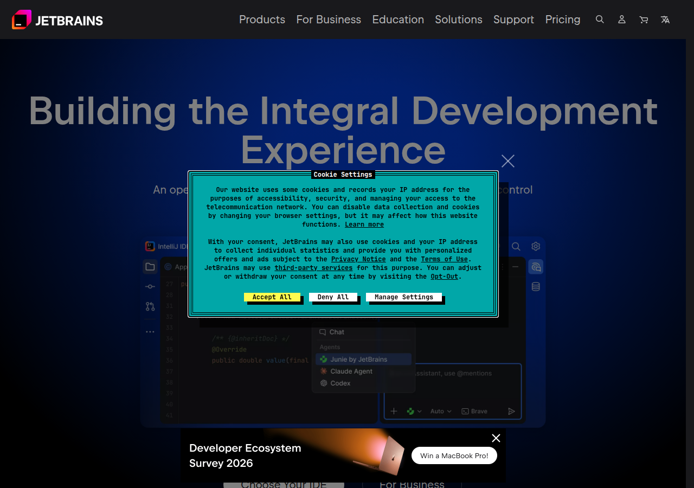Click the IDE magnifier search icon
Image resolution: width=694 pixels, height=488 pixels.
tap(516, 246)
